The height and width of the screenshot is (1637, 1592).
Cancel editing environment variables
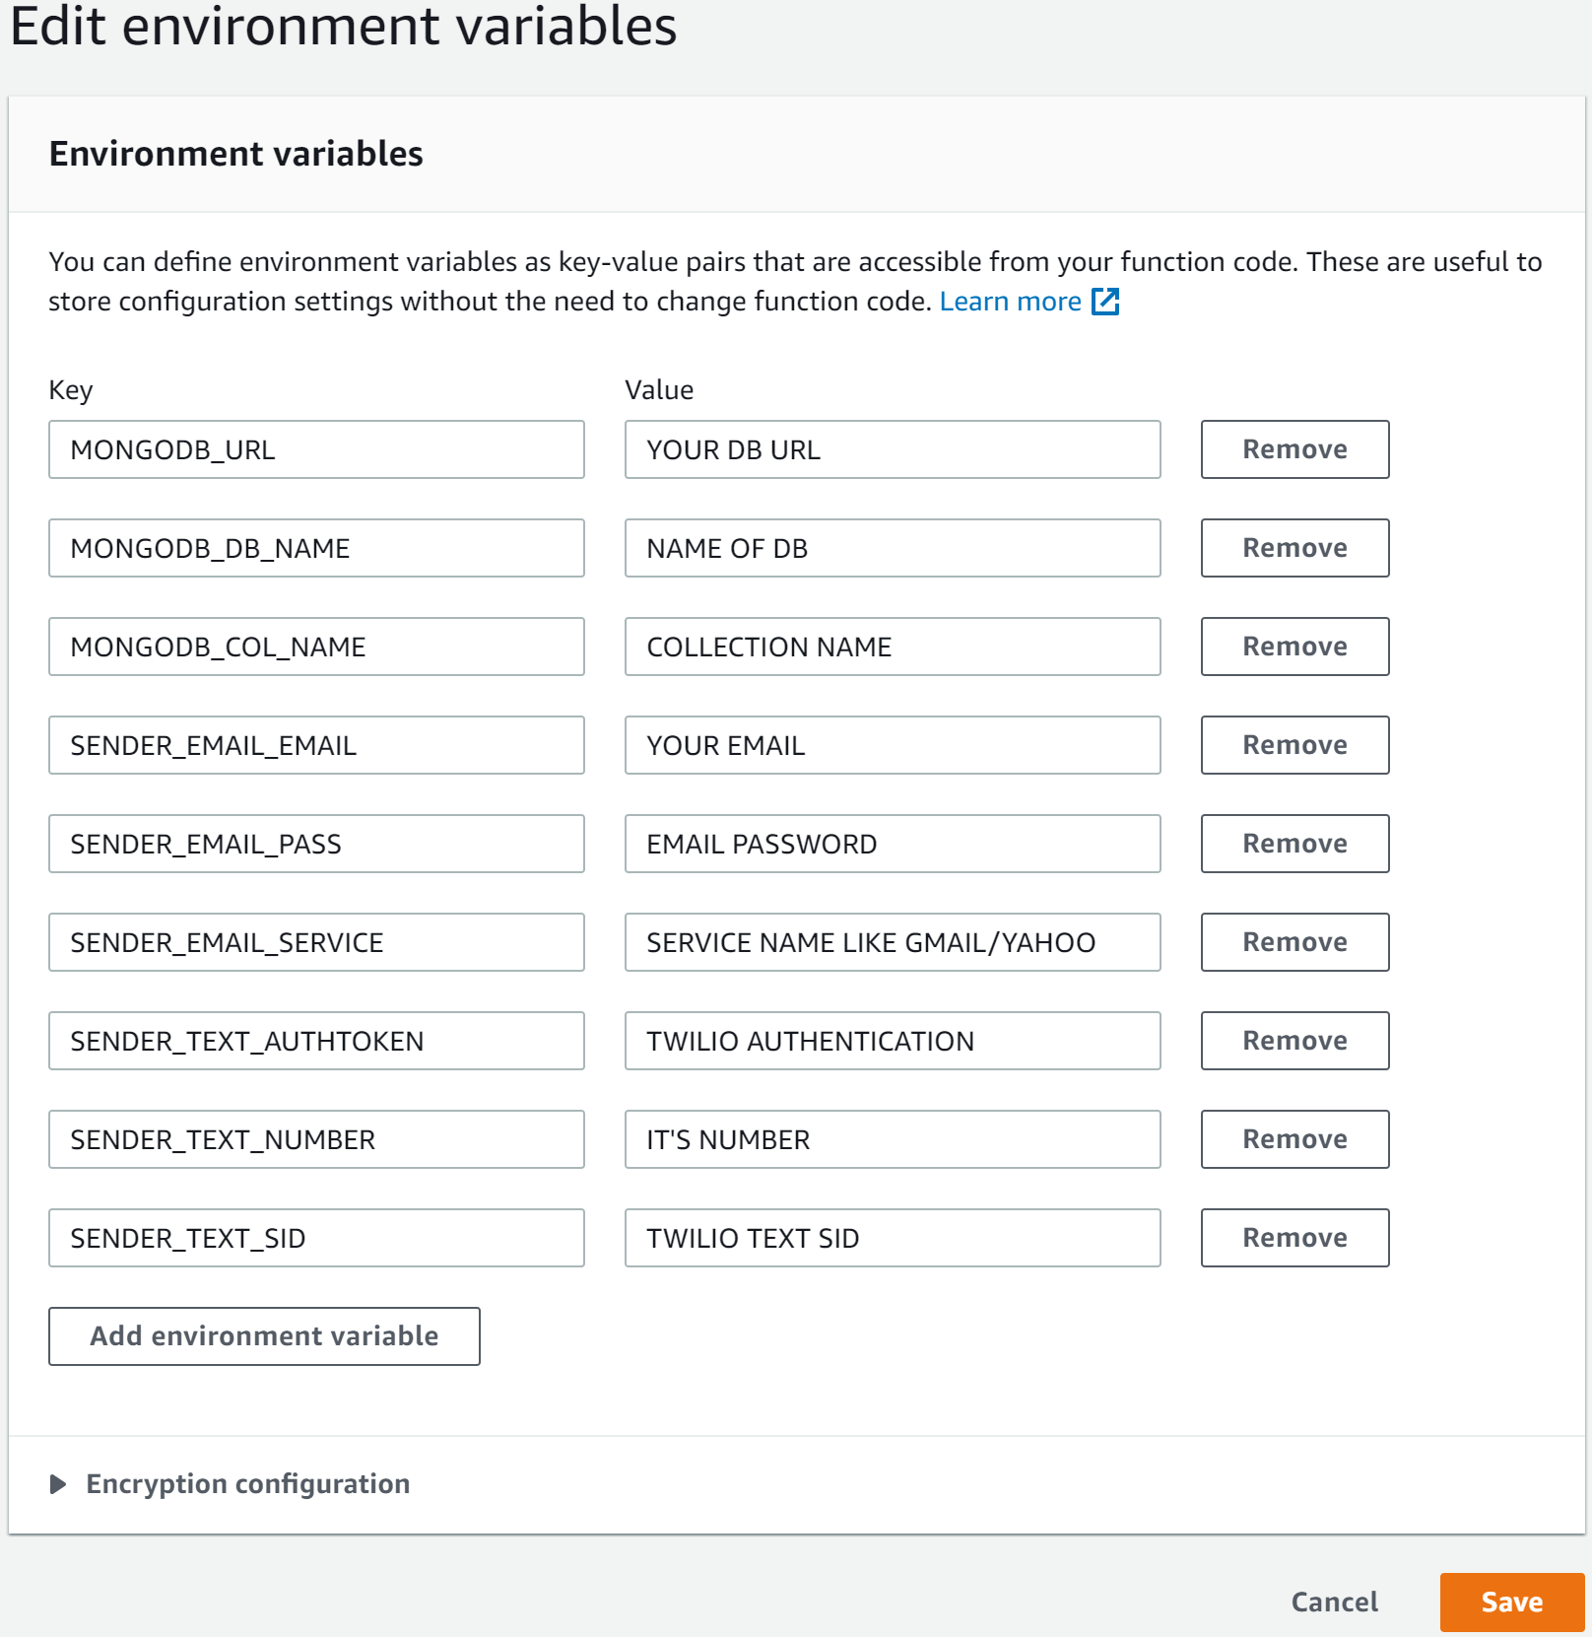click(x=1333, y=1602)
